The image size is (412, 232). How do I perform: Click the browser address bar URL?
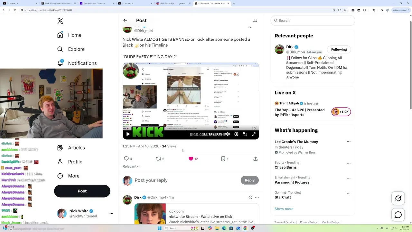[49, 10]
